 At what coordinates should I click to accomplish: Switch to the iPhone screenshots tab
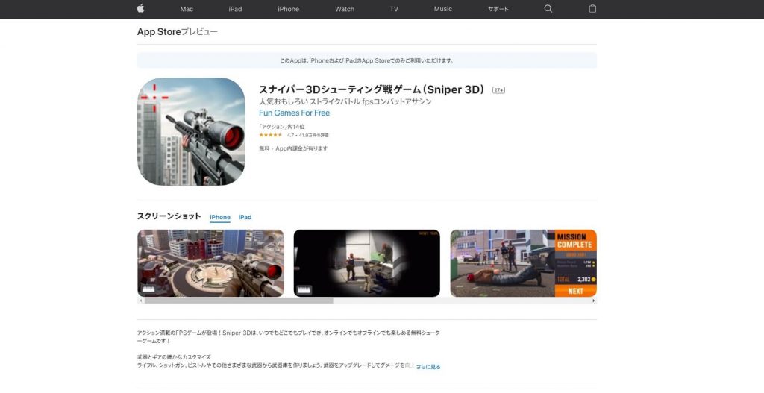click(x=220, y=217)
